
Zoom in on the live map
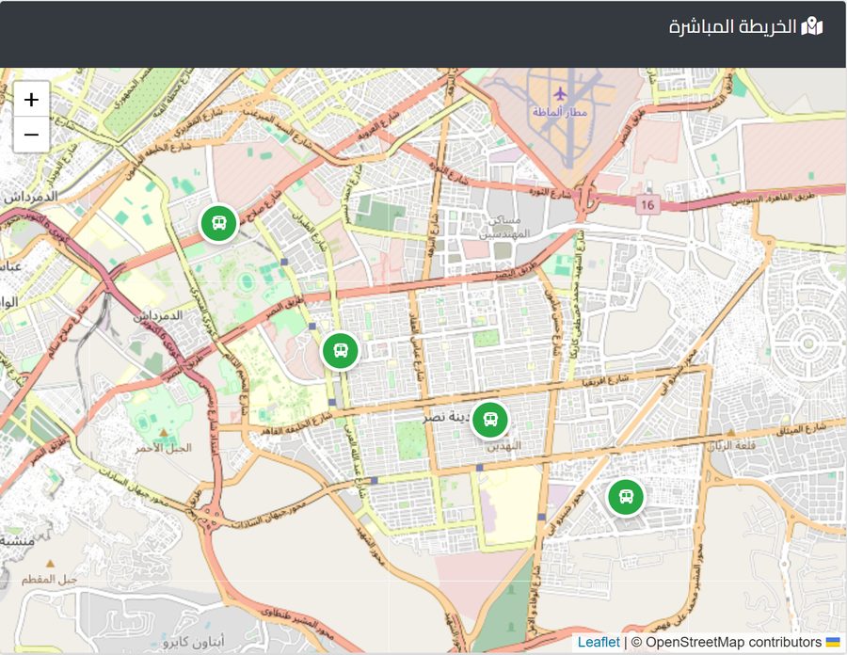31,100
